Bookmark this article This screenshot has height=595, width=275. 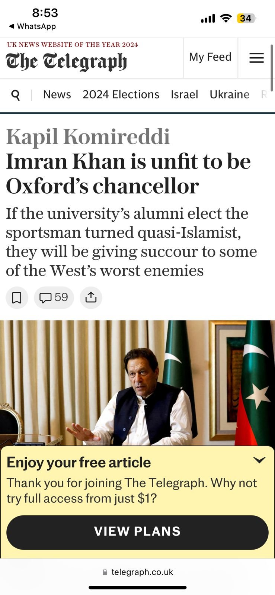(x=17, y=297)
